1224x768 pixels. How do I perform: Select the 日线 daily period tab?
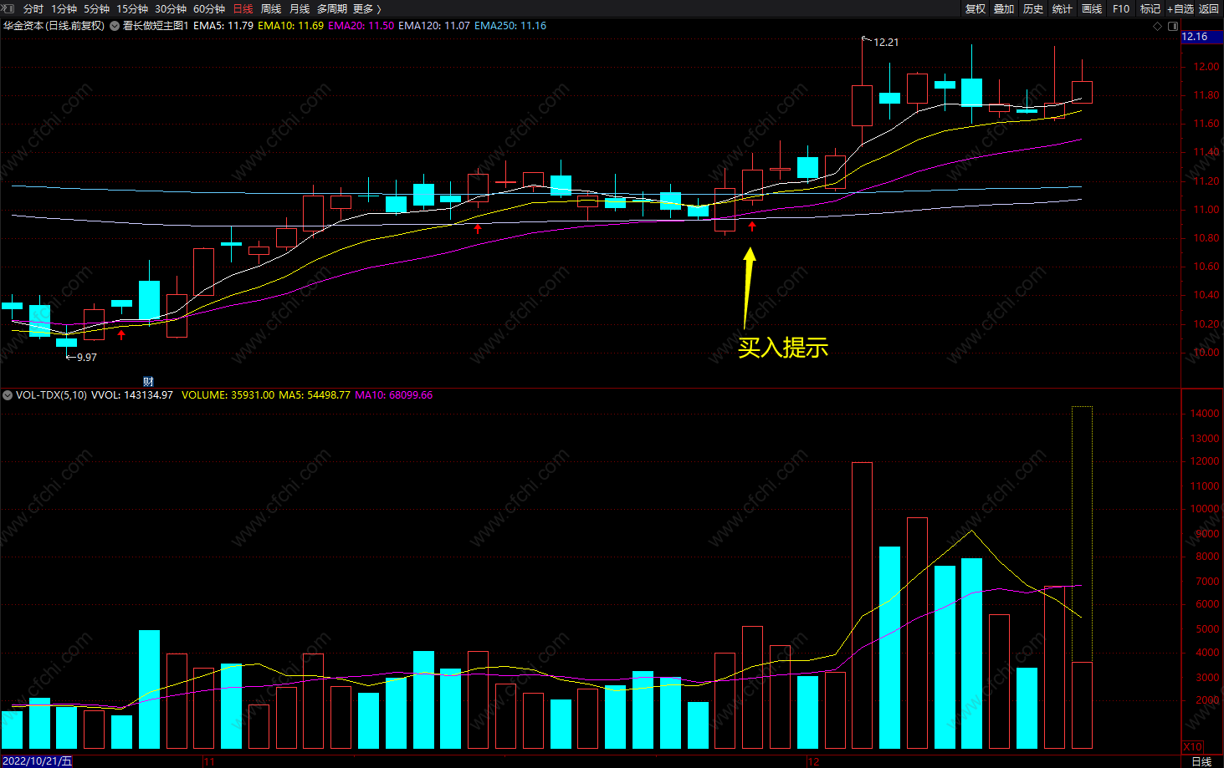pos(243,8)
